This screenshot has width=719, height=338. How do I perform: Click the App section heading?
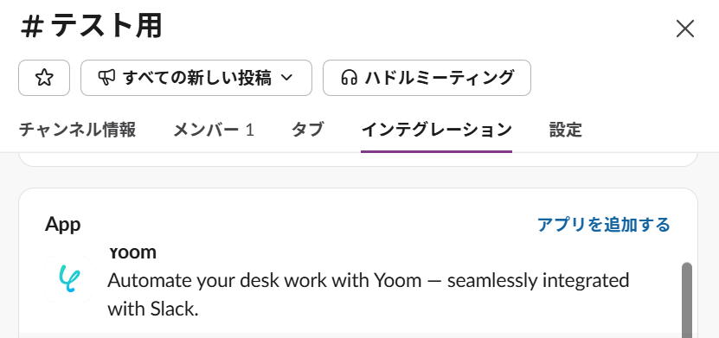tap(63, 225)
